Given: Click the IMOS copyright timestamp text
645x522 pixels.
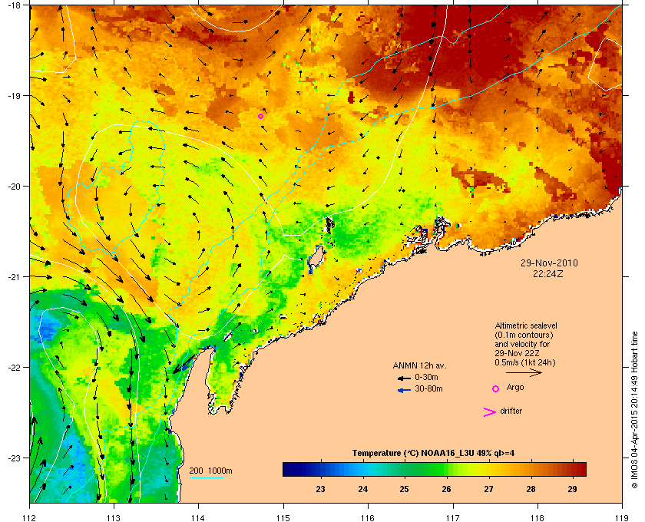Looking at the screenshot, I should (x=634, y=410).
